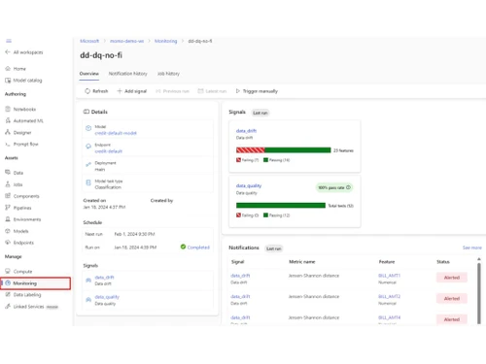Open BILL_AMT4 feature link
The height and width of the screenshot is (364, 486).
(x=390, y=317)
